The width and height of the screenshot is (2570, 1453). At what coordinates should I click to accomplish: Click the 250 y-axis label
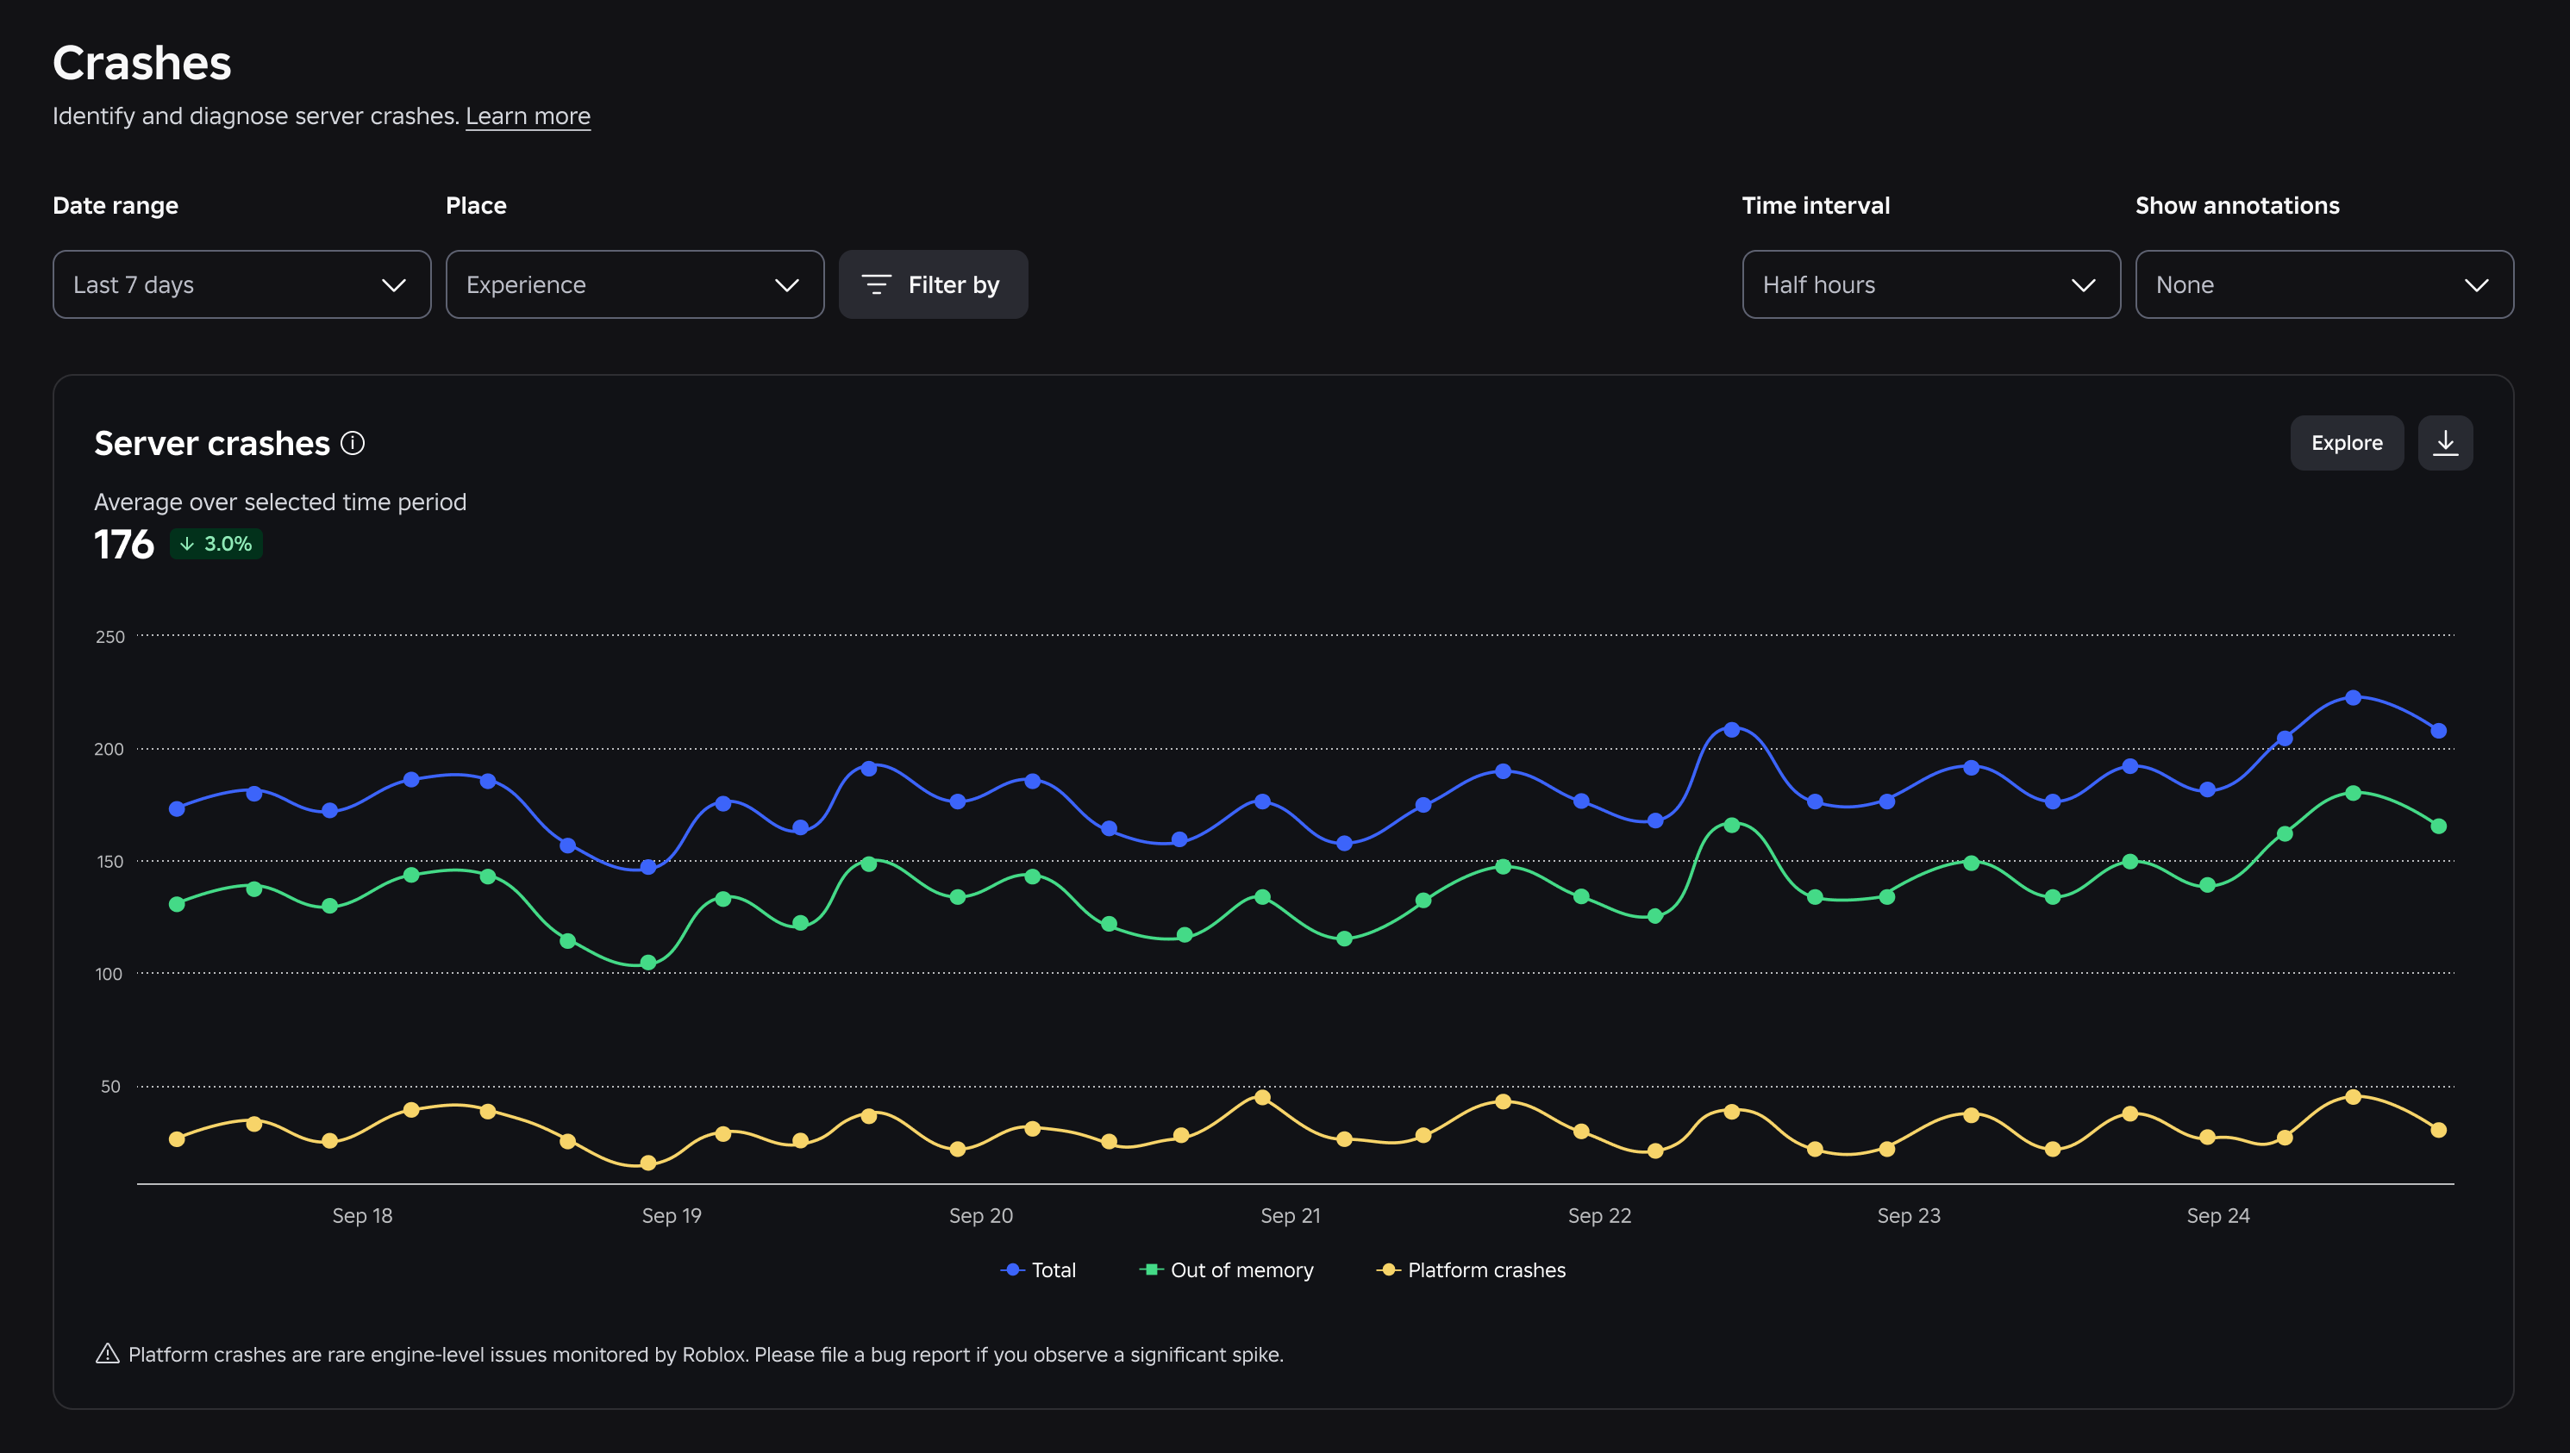pyautogui.click(x=109, y=637)
